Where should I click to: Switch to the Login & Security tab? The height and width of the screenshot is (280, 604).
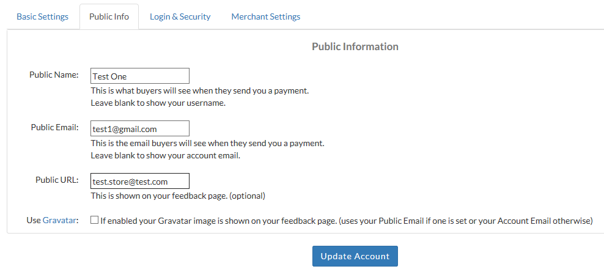click(x=180, y=17)
